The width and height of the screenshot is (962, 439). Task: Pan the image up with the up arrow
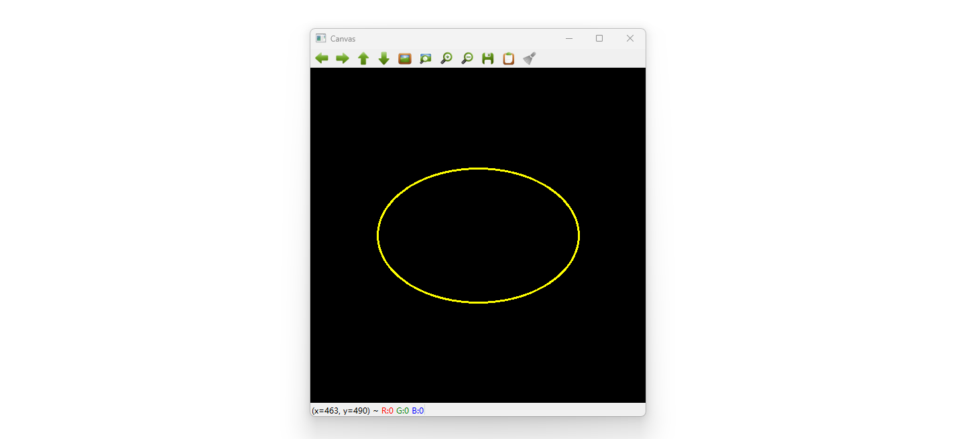tap(363, 58)
